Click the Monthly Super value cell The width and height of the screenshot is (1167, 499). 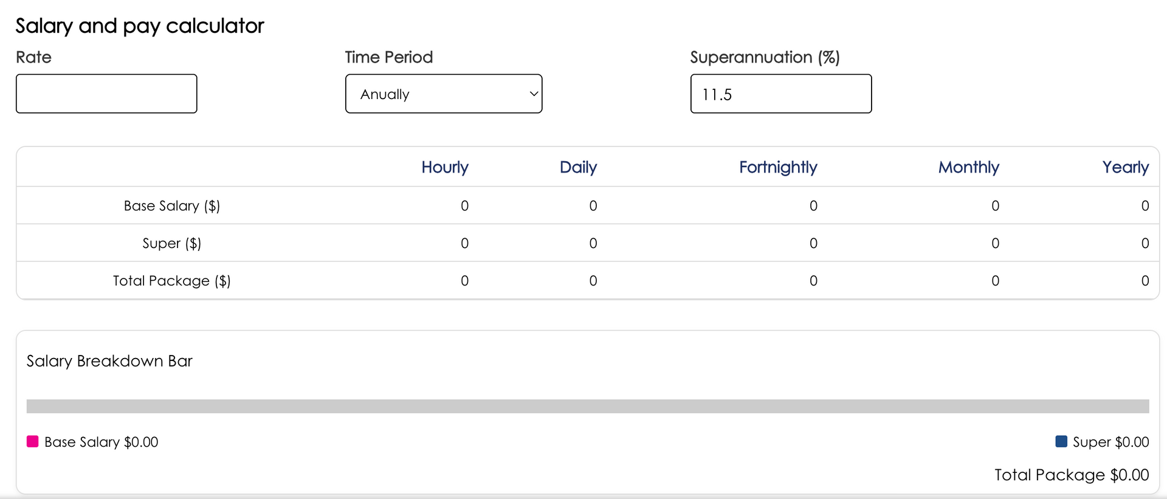coord(995,243)
